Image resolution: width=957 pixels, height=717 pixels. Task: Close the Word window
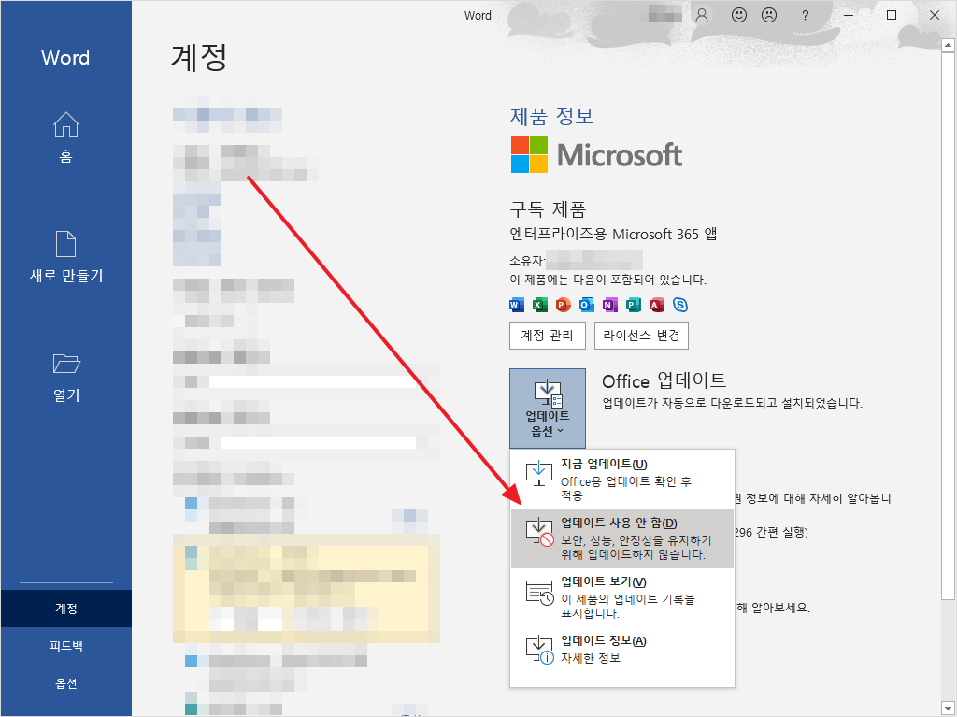point(935,15)
